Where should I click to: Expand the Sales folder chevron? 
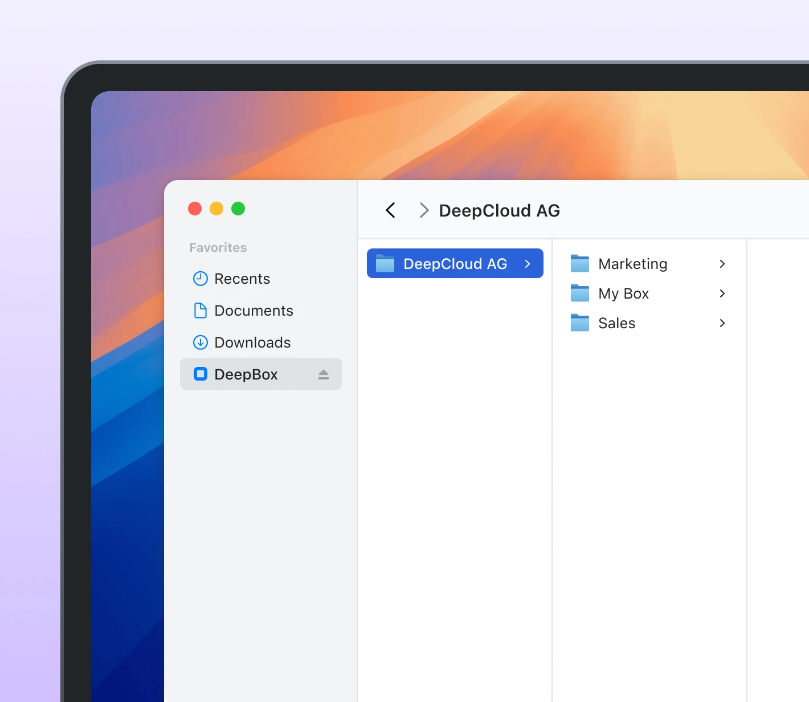click(x=722, y=323)
